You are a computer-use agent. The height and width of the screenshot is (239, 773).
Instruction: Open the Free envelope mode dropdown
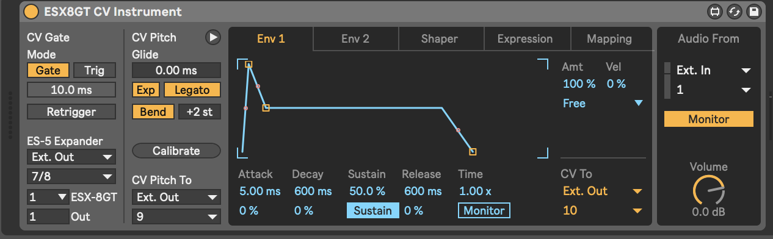(x=603, y=104)
